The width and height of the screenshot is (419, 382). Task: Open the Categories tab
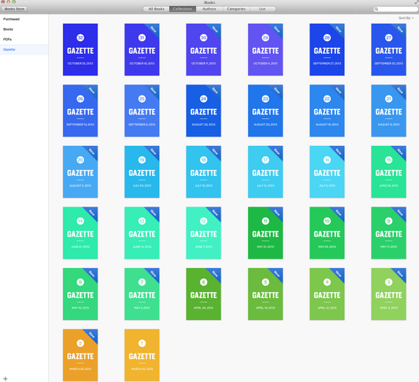coord(236,9)
